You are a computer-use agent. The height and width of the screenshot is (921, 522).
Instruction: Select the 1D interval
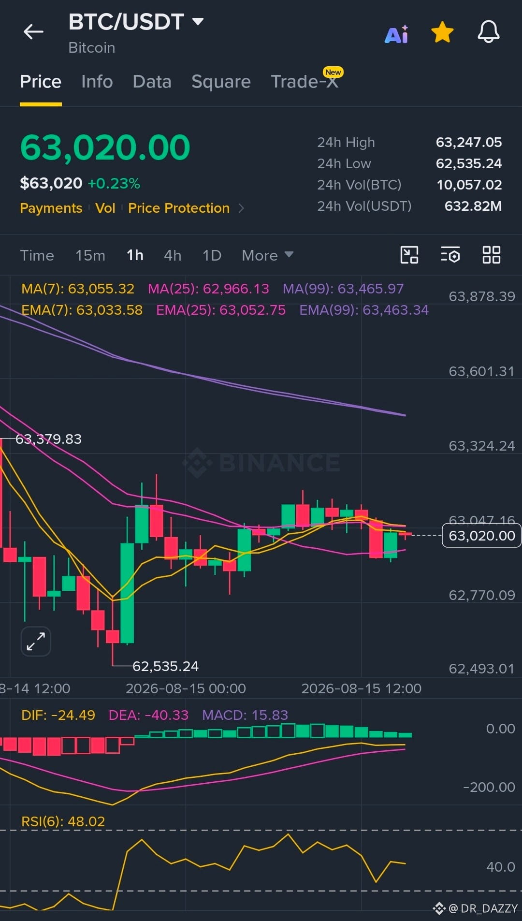tap(212, 255)
